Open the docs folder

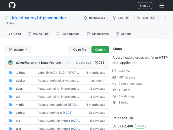coord(19,89)
